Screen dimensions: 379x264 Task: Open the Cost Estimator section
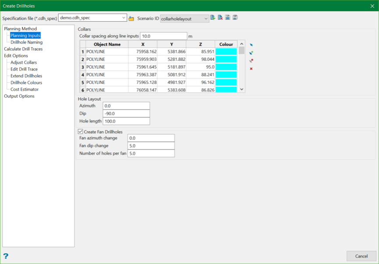click(25, 89)
